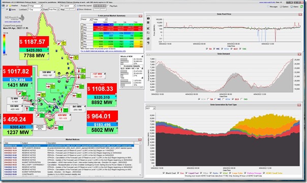Image resolution: width=307 pixels, height=183 pixels.
Task: Click the NSW price box showing $1108.33
Action: coord(102,89)
